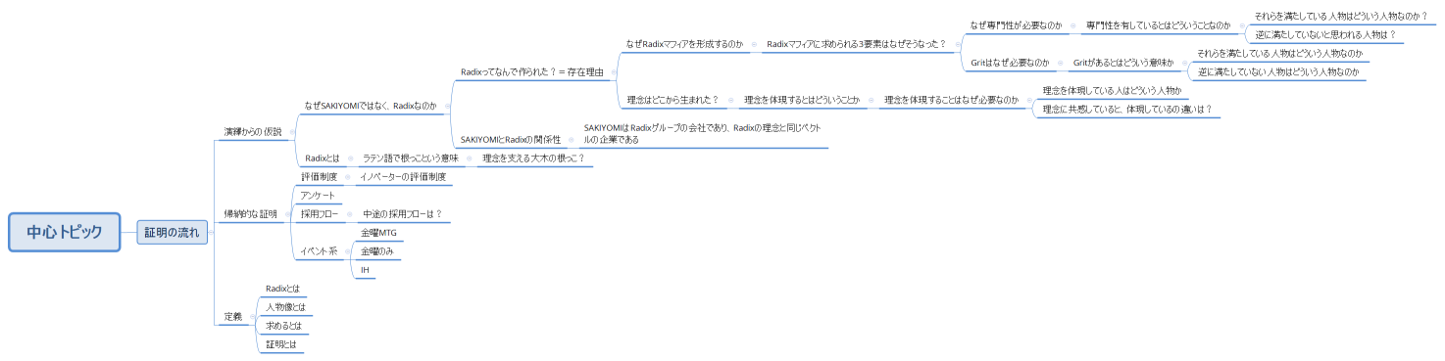Select the 定義 branch
Viewport: 1445px width, 361px height.
[232, 317]
